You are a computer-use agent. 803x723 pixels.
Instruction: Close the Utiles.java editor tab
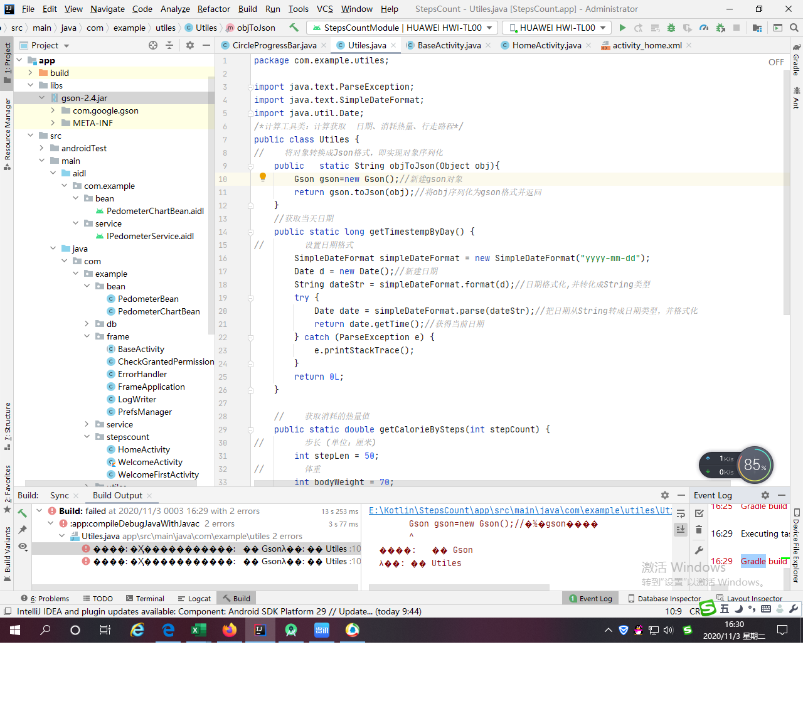(x=393, y=45)
